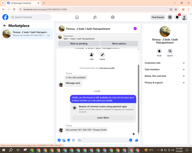Search in conversation magnifier icon

click(170, 51)
